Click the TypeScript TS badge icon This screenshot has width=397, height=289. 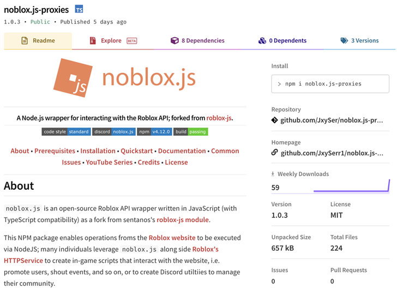79,9
